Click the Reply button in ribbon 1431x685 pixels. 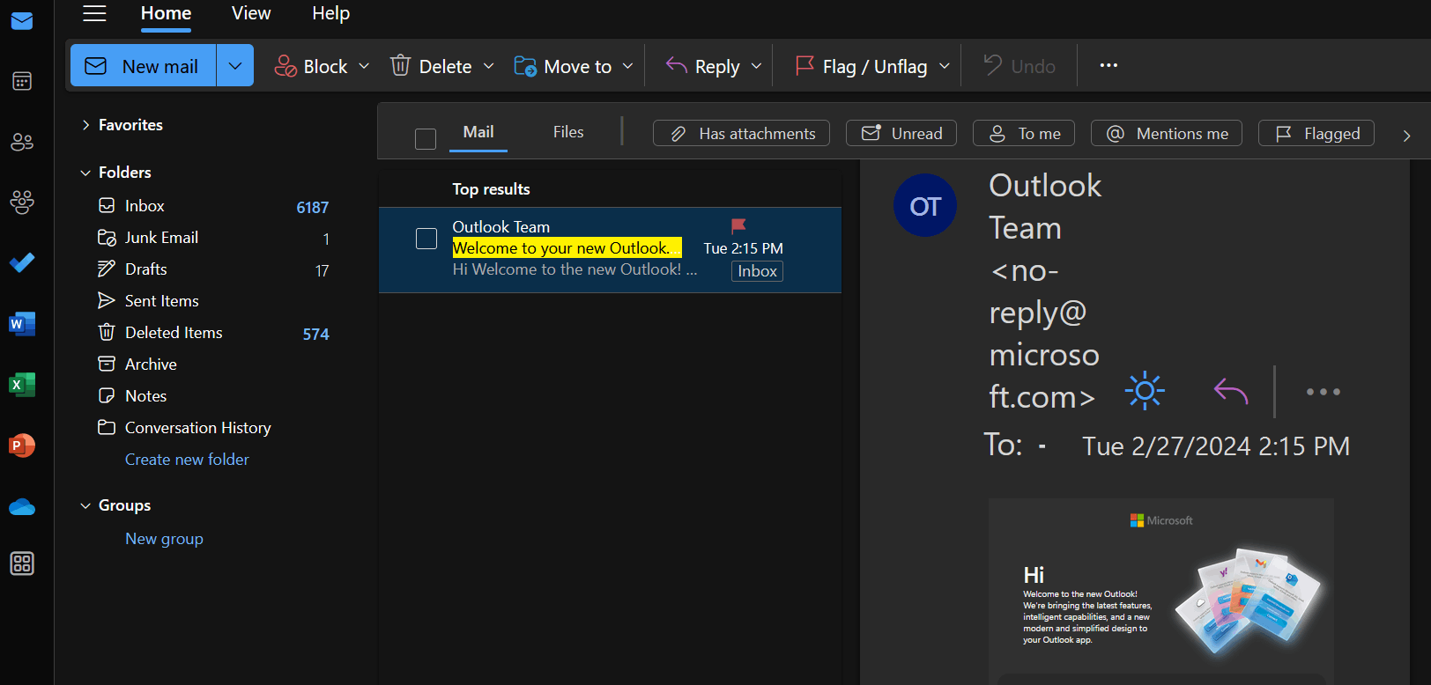point(702,66)
